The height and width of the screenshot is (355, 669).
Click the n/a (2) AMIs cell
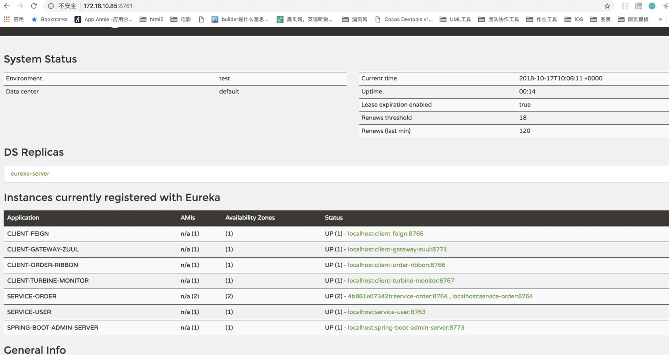pos(190,296)
